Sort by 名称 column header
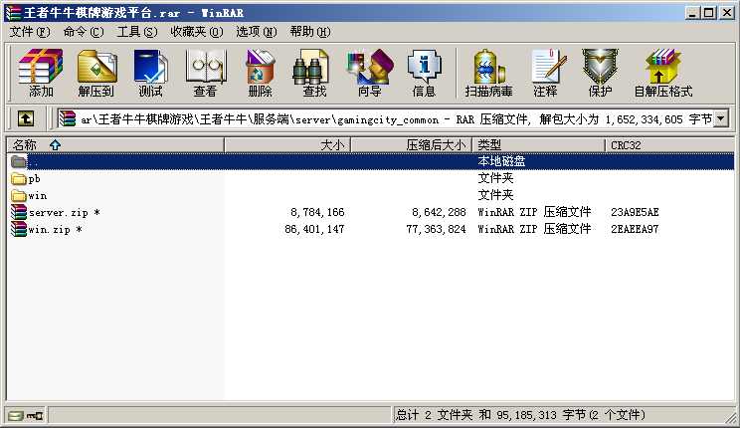Image resolution: width=740 pixels, height=428 pixels. pos(115,145)
